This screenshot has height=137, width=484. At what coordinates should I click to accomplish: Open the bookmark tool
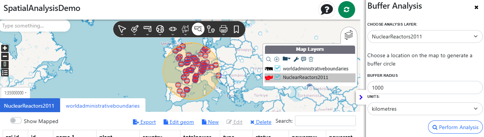(x=236, y=29)
